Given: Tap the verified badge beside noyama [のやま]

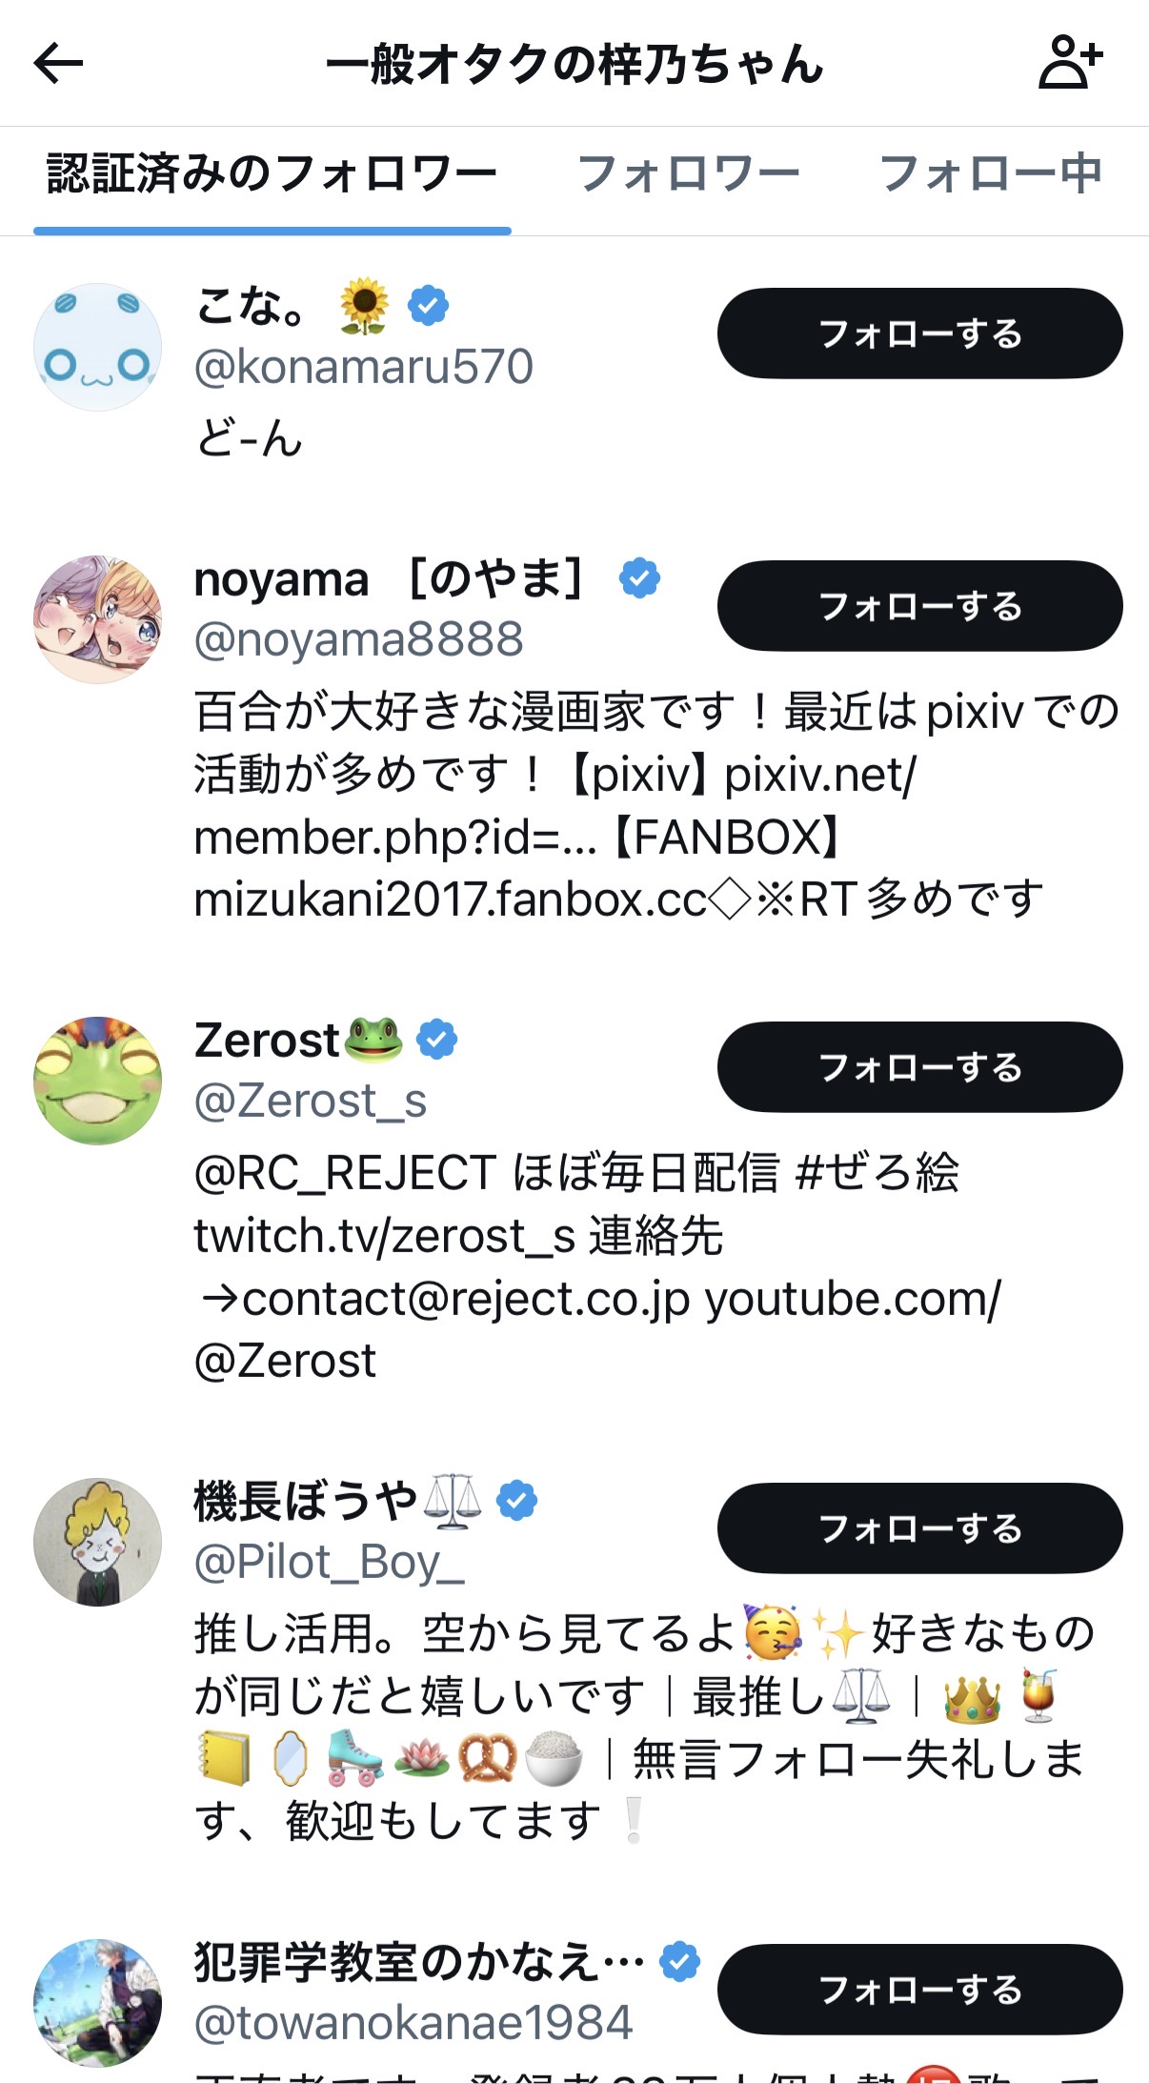Looking at the screenshot, I should [639, 578].
